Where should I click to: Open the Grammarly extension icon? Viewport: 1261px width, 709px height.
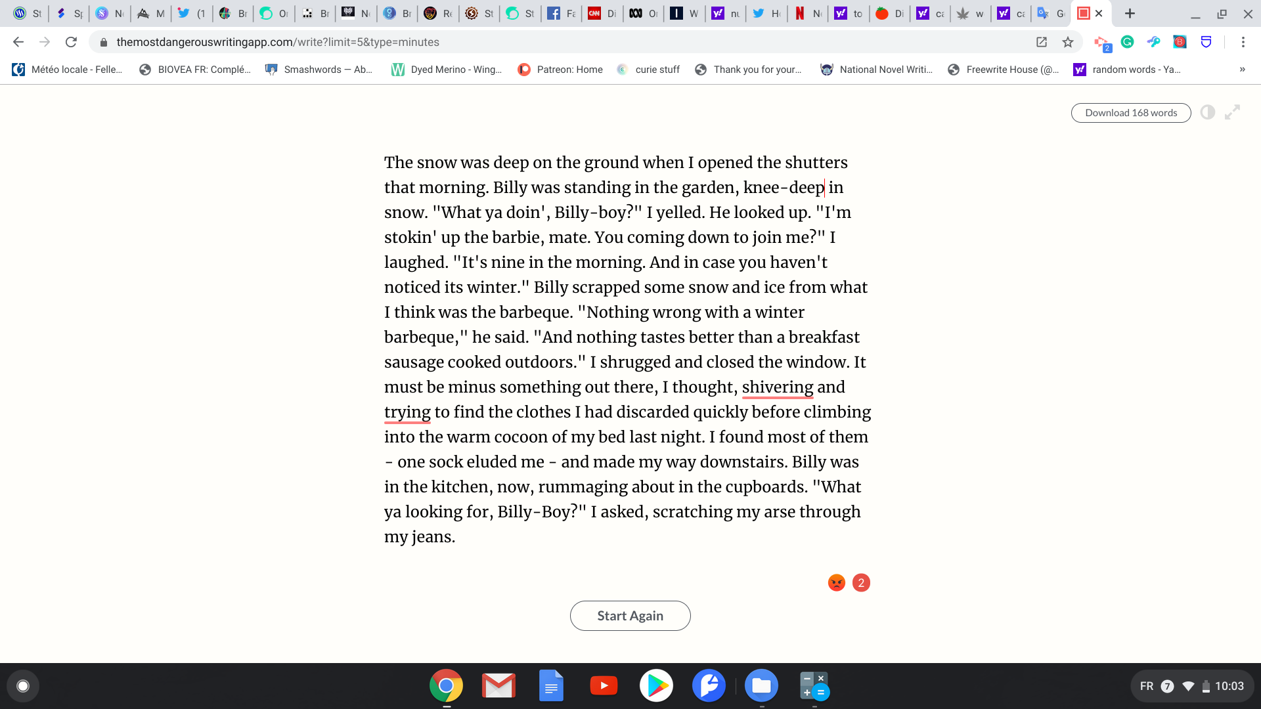point(1127,42)
